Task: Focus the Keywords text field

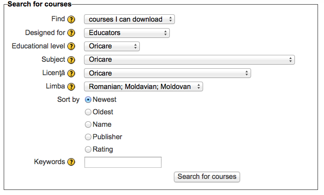Action: (123, 162)
